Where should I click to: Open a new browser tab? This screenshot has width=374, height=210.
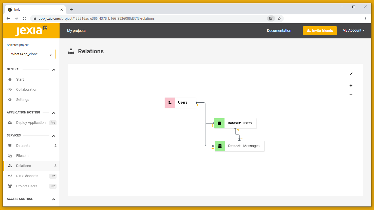click(71, 10)
